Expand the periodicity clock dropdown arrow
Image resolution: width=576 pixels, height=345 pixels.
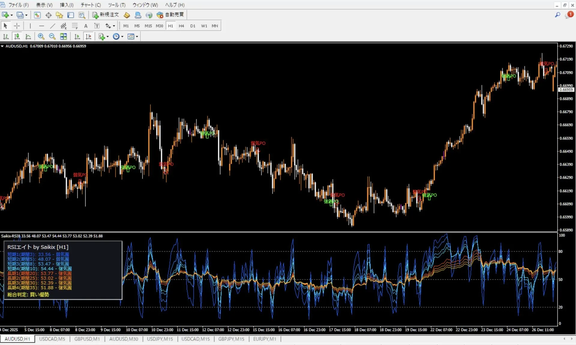pos(122,37)
